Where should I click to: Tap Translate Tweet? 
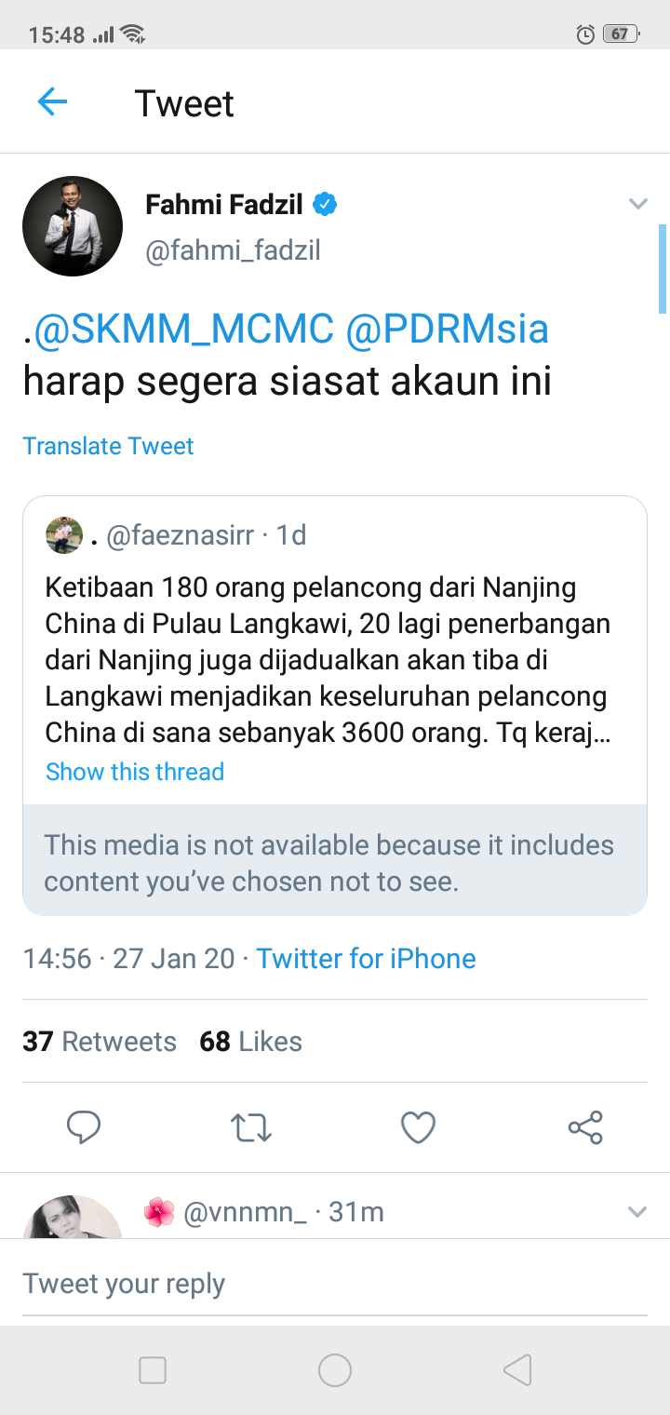(108, 446)
